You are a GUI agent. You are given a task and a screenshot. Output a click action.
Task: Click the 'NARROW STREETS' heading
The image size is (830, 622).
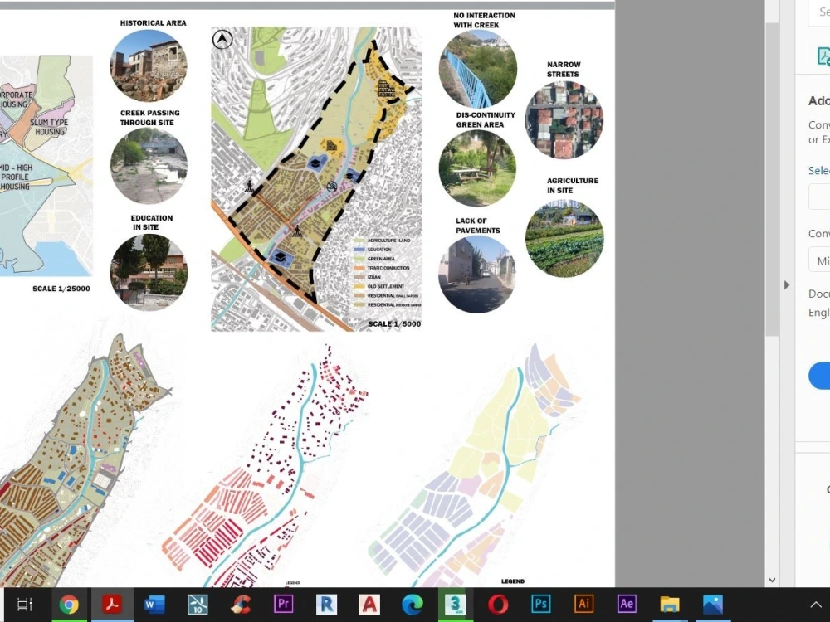coord(564,70)
